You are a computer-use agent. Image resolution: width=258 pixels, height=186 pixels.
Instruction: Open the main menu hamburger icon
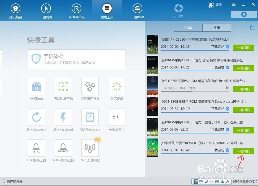tap(234, 4)
